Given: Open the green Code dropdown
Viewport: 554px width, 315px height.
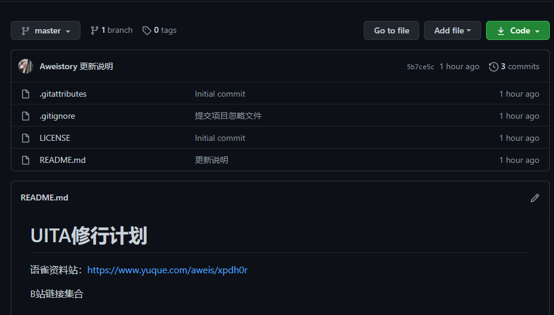Looking at the screenshot, I should [518, 31].
